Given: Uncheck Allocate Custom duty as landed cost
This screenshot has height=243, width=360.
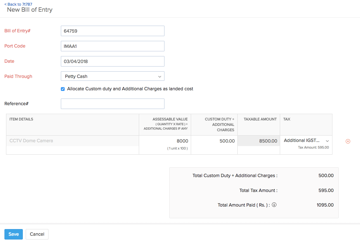Looking at the screenshot, I should [x=63, y=89].
